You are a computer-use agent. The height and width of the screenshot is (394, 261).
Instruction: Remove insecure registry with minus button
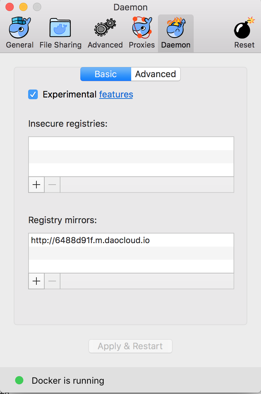pyautogui.click(x=52, y=185)
